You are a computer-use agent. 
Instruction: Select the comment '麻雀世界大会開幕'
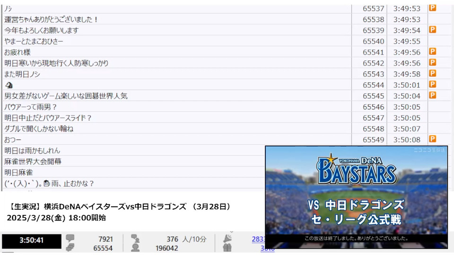click(33, 161)
